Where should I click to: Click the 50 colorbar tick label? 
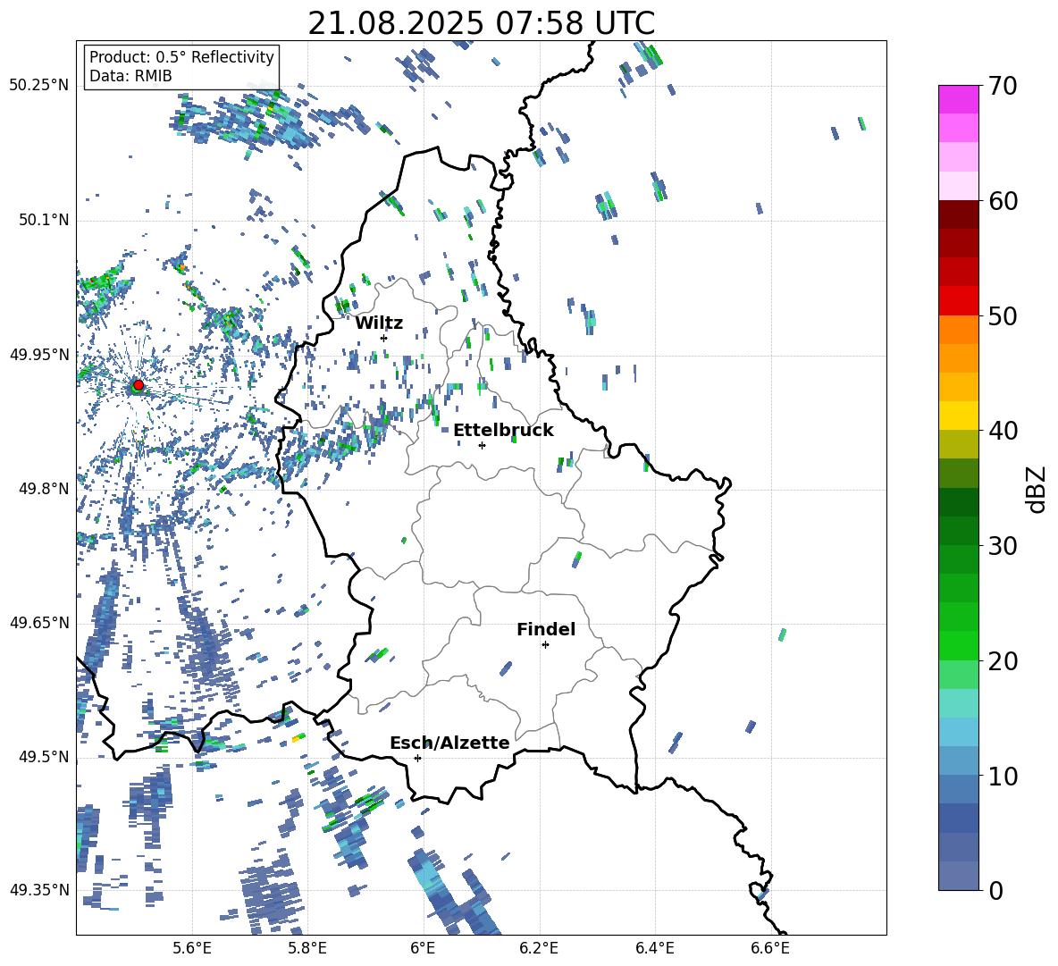pyautogui.click(x=1003, y=316)
